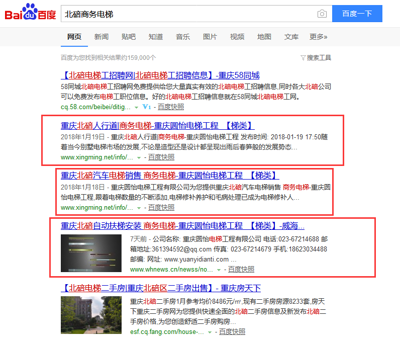Image resolution: width=400 pixels, height=341 pixels.
Task: Click xingming.net URL under 汽车电梯销售 result
Action: pos(96,208)
